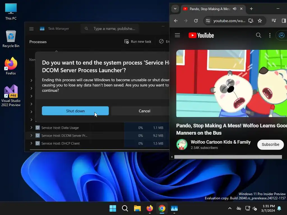The height and width of the screenshot is (215, 287).
Task: Click the Processes heading in Task Manager
Action: [38, 42]
